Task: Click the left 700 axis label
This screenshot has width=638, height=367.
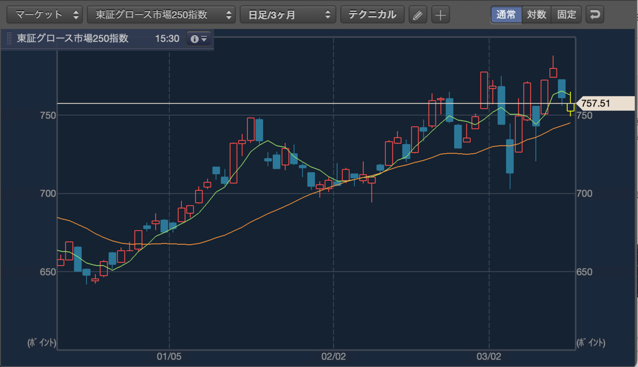Action: click(x=47, y=194)
